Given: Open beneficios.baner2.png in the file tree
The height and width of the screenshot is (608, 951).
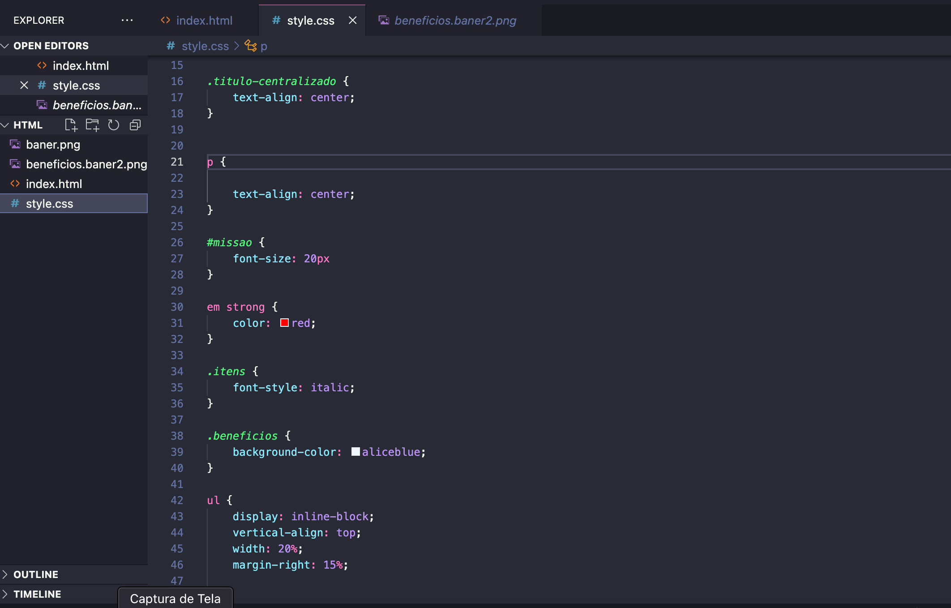Looking at the screenshot, I should [x=74, y=164].
